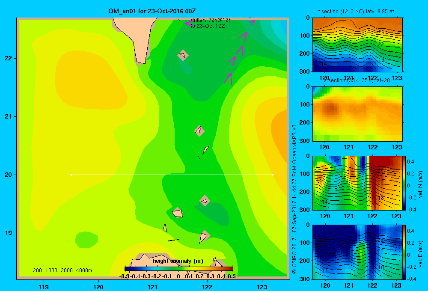Click the "0.4" tick on vel. N scale

click(x=411, y=162)
